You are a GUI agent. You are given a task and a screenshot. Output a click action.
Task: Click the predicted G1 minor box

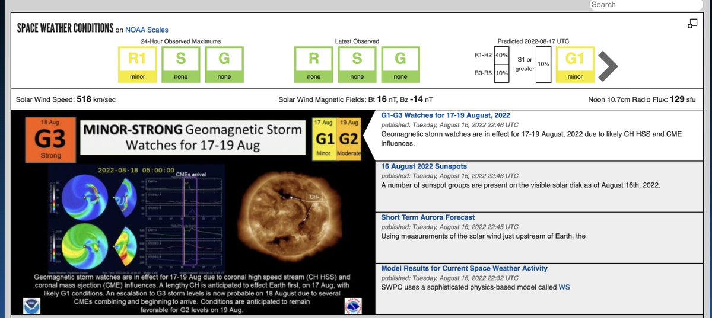point(575,64)
